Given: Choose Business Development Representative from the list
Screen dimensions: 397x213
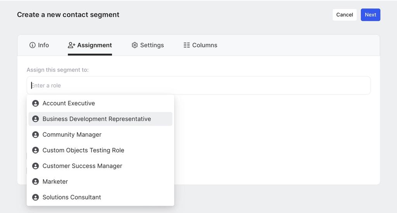Looking at the screenshot, I should tap(97, 119).
